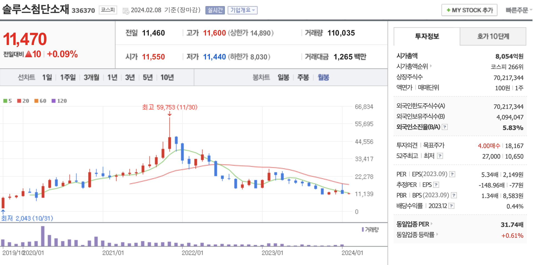Select the 3개월 line chart period
Viewport: 533px width, 265px height.
pos(91,77)
